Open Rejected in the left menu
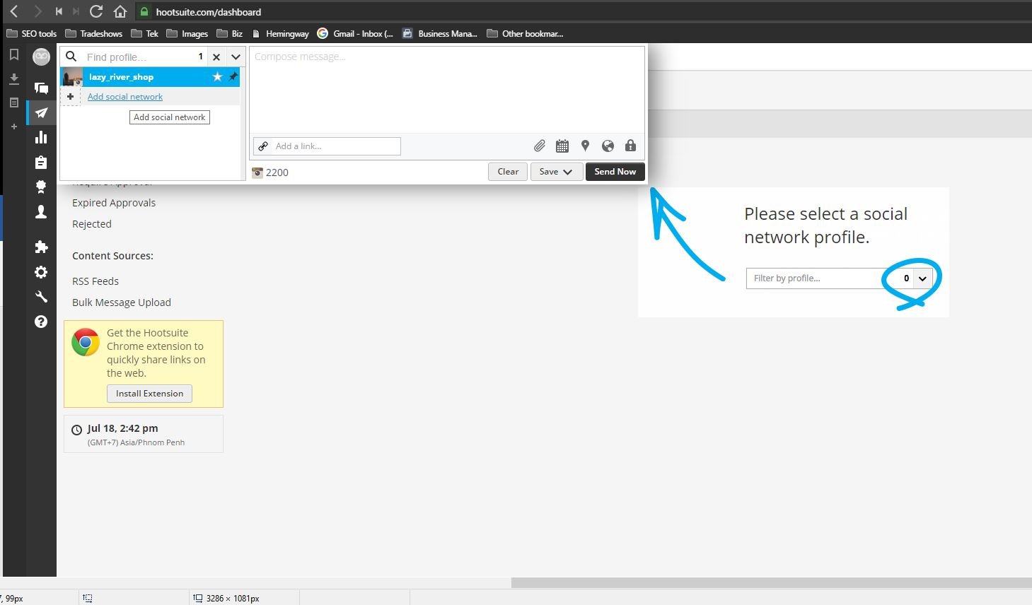Viewport: 1032px width, 605px height. 92,224
